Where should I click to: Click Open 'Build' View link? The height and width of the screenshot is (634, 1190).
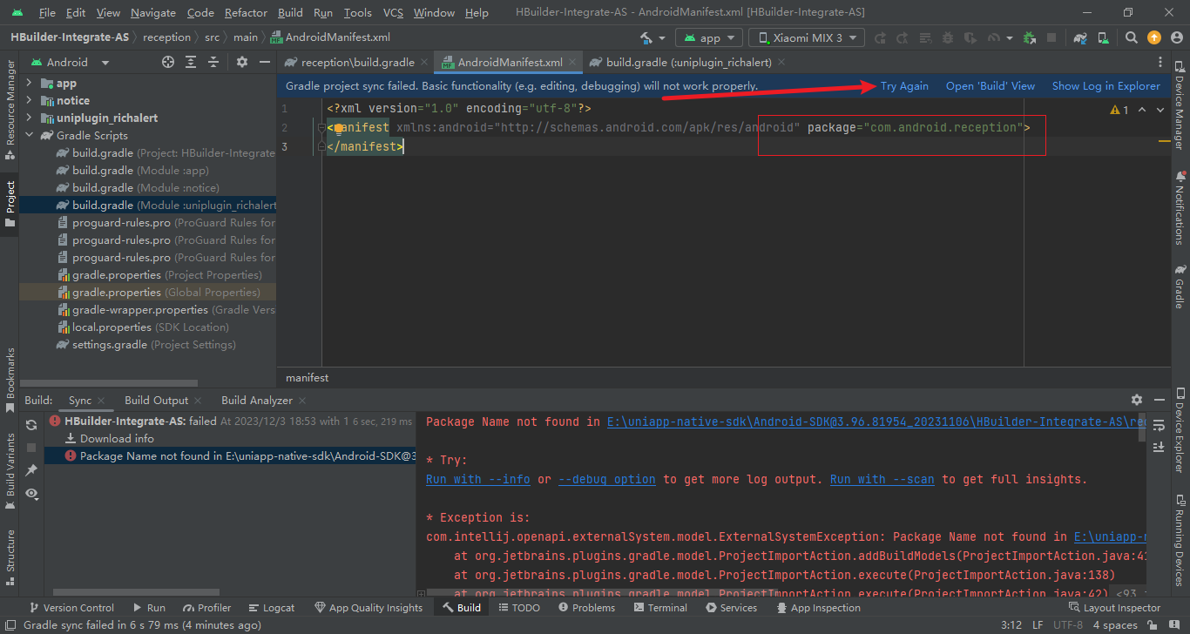[991, 86]
